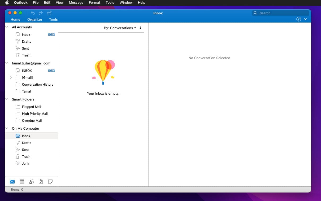Switch to the Calendar view
Screen dimensions: 321x201
click(22, 181)
